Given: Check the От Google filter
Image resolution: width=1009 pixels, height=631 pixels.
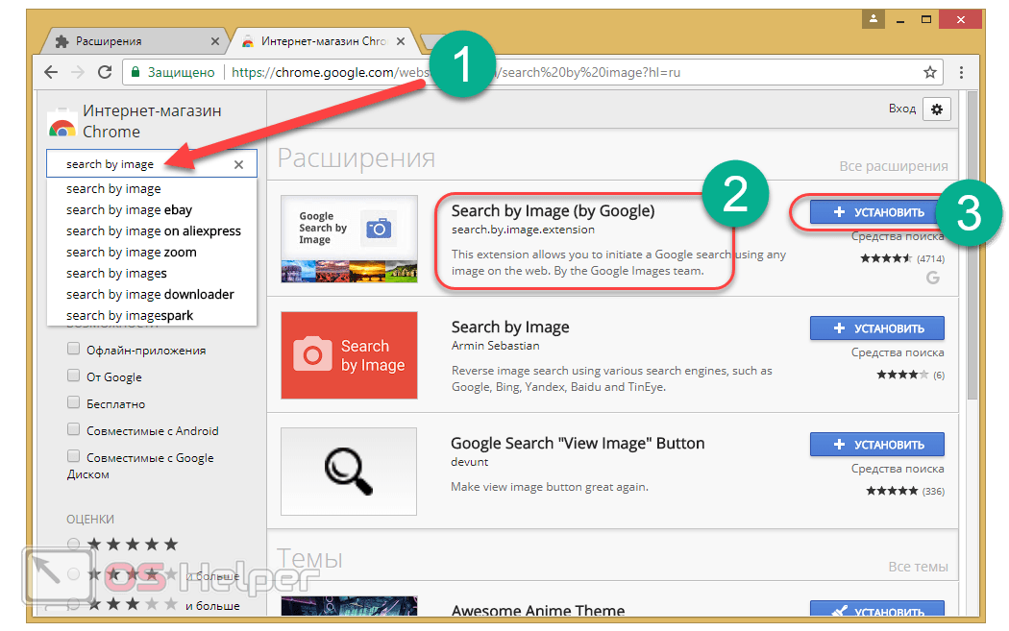Looking at the screenshot, I should (73, 376).
